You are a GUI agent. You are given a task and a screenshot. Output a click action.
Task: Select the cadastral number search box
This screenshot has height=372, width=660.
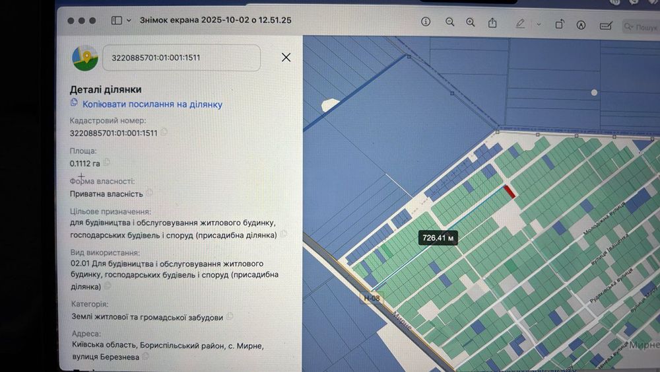(181, 57)
